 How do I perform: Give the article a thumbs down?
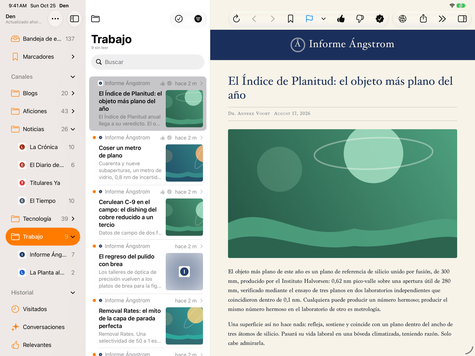tap(360, 19)
